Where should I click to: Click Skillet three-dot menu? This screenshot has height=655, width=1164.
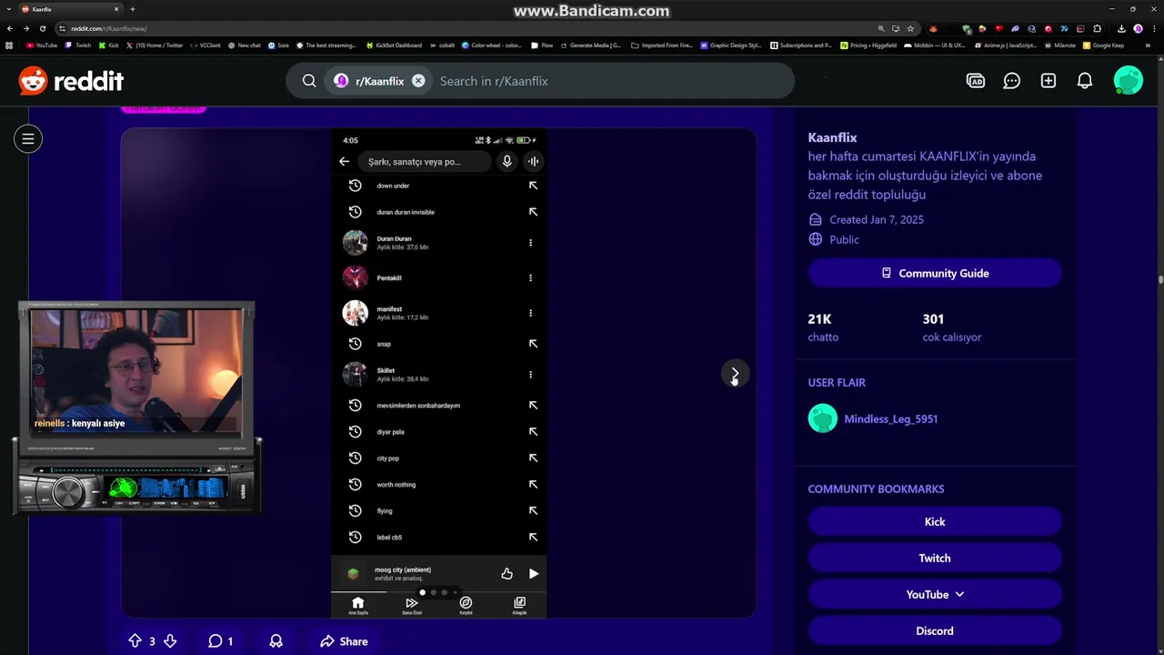530,374
